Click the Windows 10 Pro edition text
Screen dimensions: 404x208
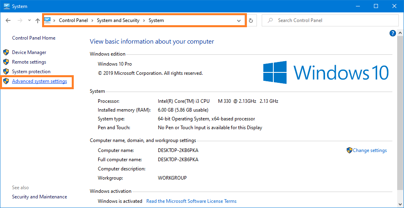pos(115,64)
